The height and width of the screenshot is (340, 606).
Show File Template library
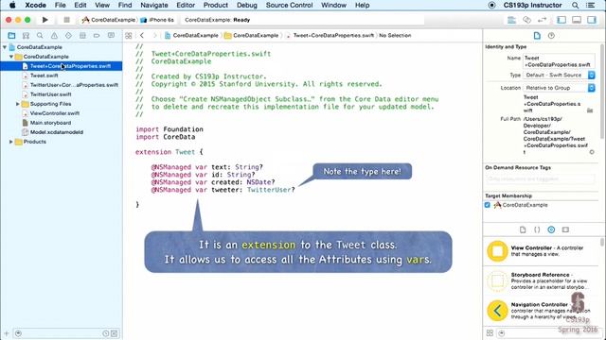(x=523, y=229)
